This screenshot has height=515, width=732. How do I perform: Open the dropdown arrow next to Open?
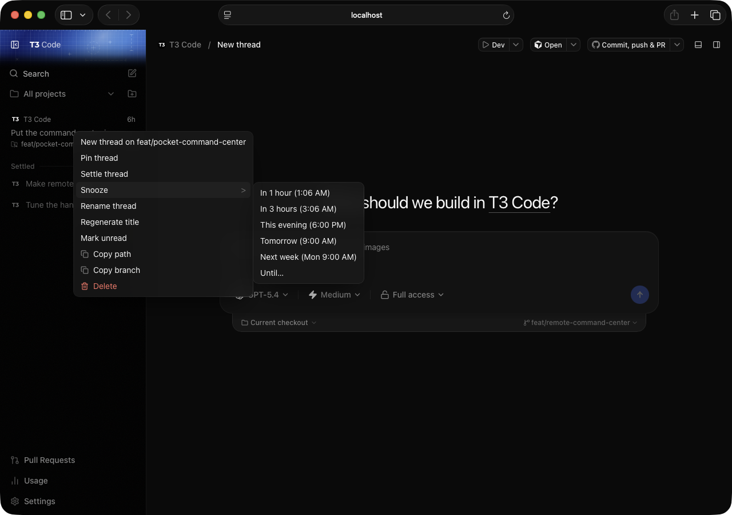click(574, 45)
